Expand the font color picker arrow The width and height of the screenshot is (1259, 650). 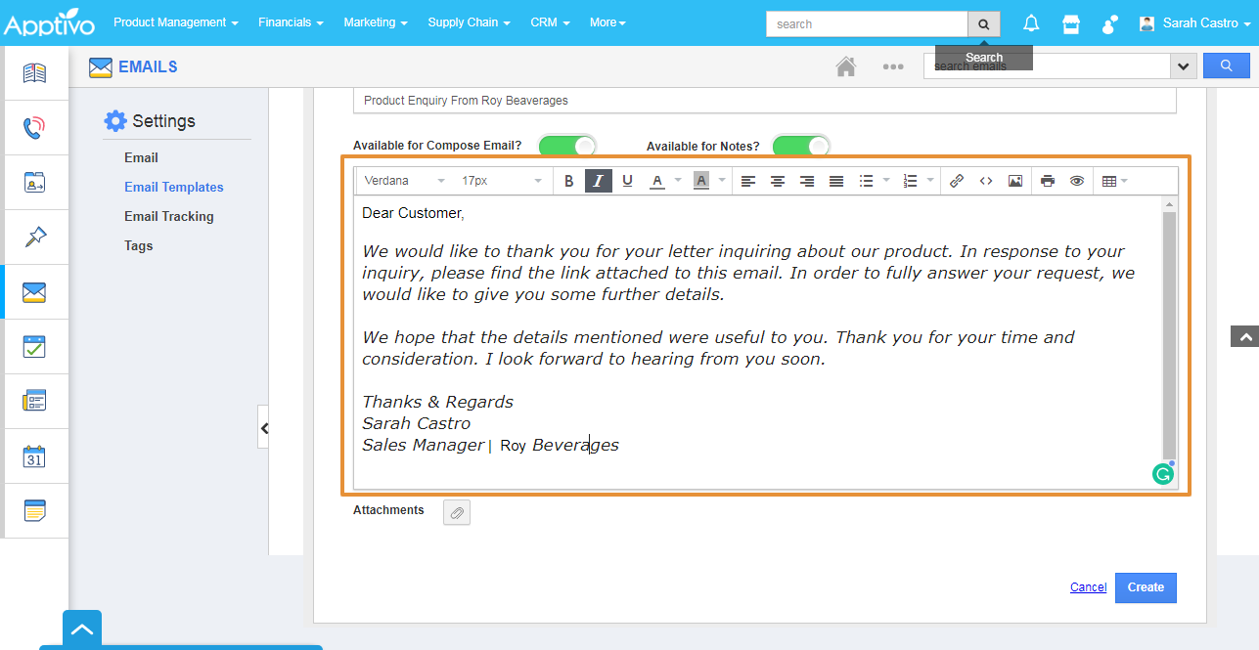pos(678,181)
